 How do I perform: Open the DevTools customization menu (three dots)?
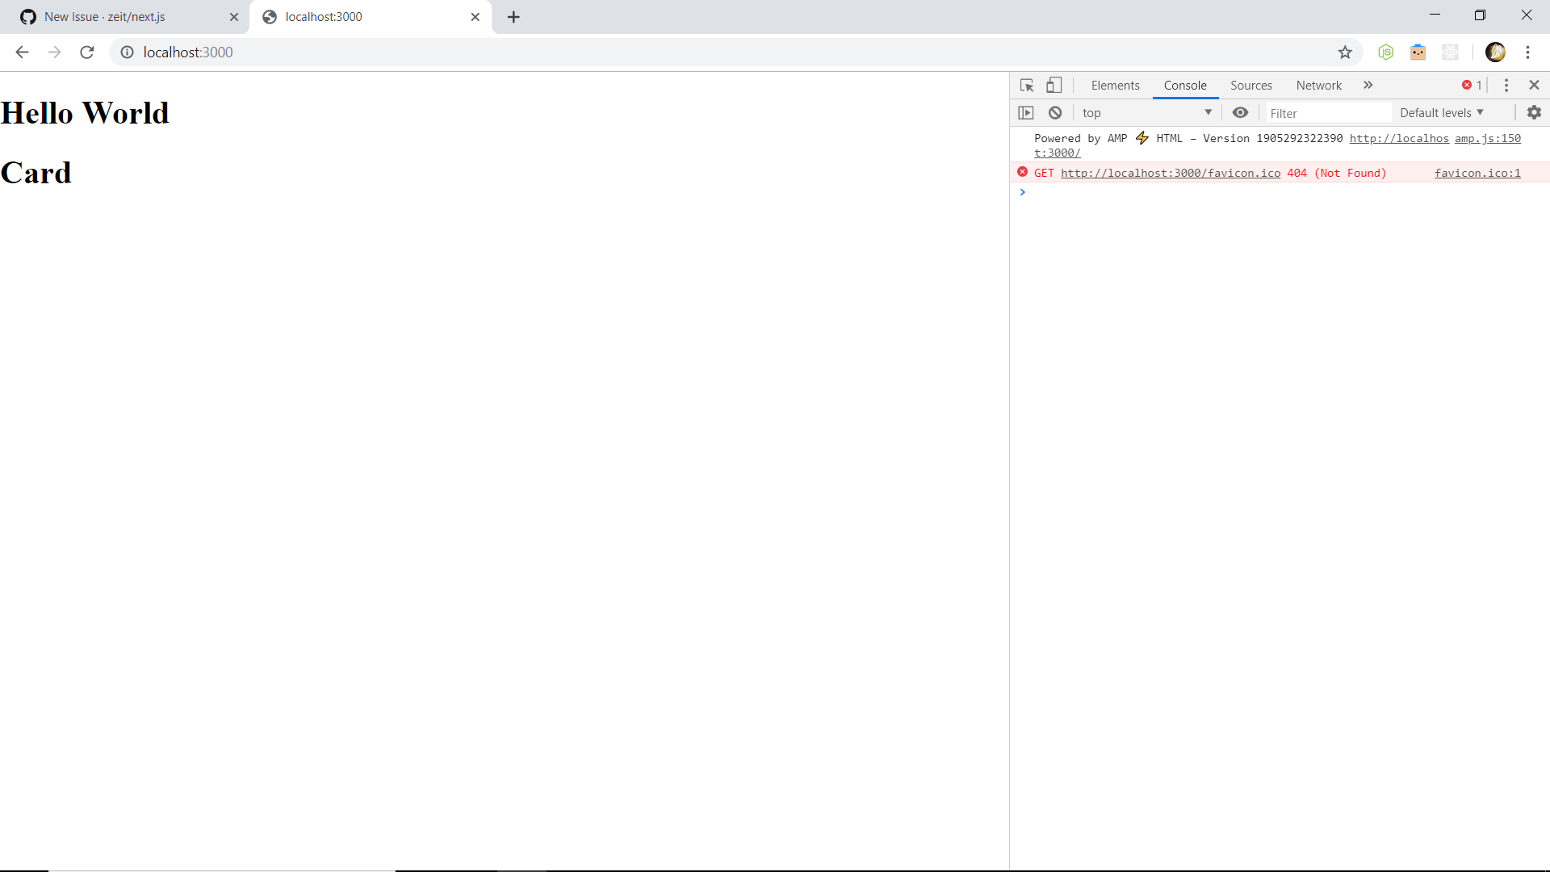1506,84
